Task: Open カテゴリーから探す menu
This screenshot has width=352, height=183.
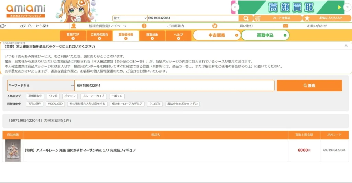Action: [34, 26]
